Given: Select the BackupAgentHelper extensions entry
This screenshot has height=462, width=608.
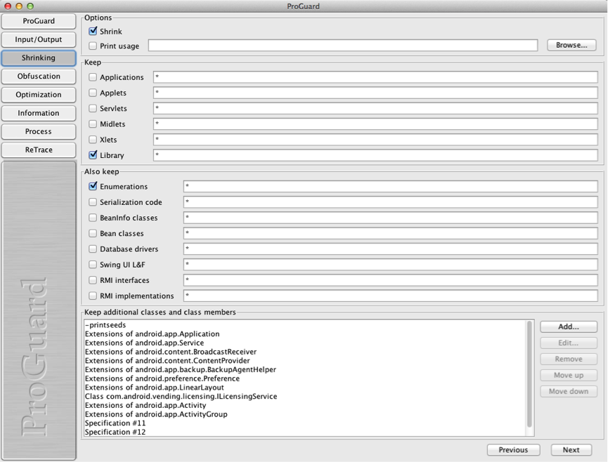Looking at the screenshot, I should (x=304, y=369).
